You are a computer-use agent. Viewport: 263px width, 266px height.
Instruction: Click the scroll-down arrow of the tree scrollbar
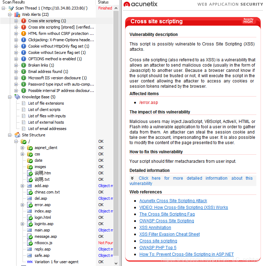[x=116, y=264]
